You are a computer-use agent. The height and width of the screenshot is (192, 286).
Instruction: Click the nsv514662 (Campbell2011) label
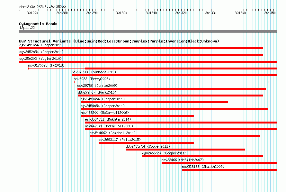coord(112,133)
